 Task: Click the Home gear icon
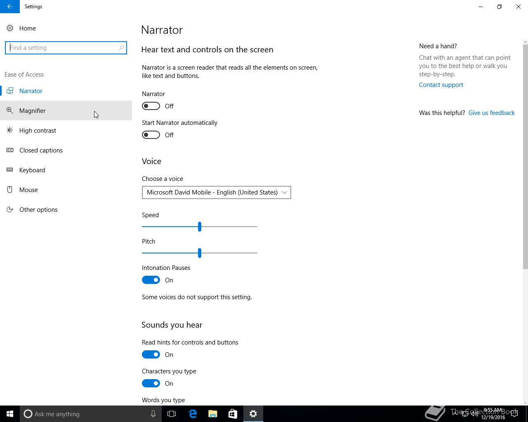pos(10,28)
